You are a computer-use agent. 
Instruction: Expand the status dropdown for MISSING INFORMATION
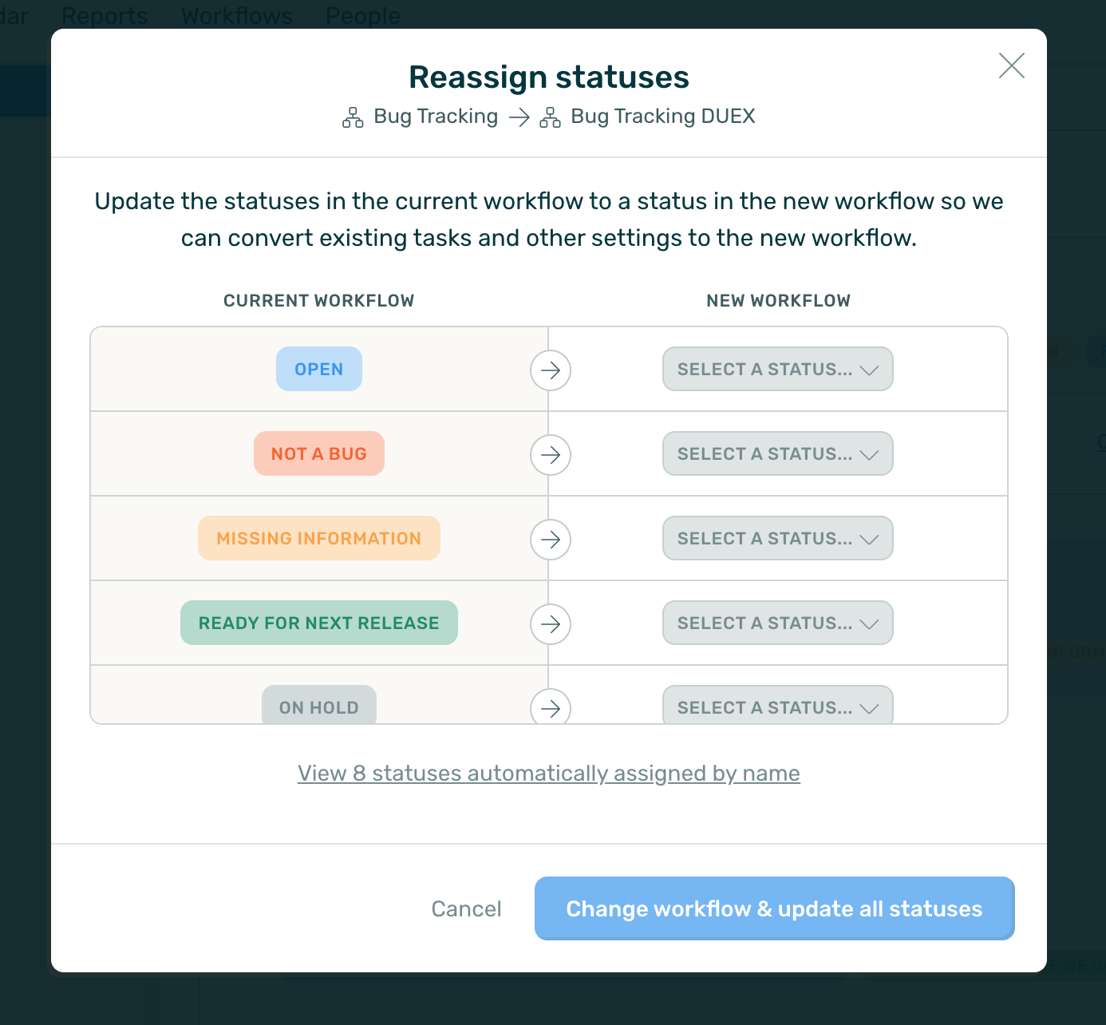pyautogui.click(x=777, y=539)
